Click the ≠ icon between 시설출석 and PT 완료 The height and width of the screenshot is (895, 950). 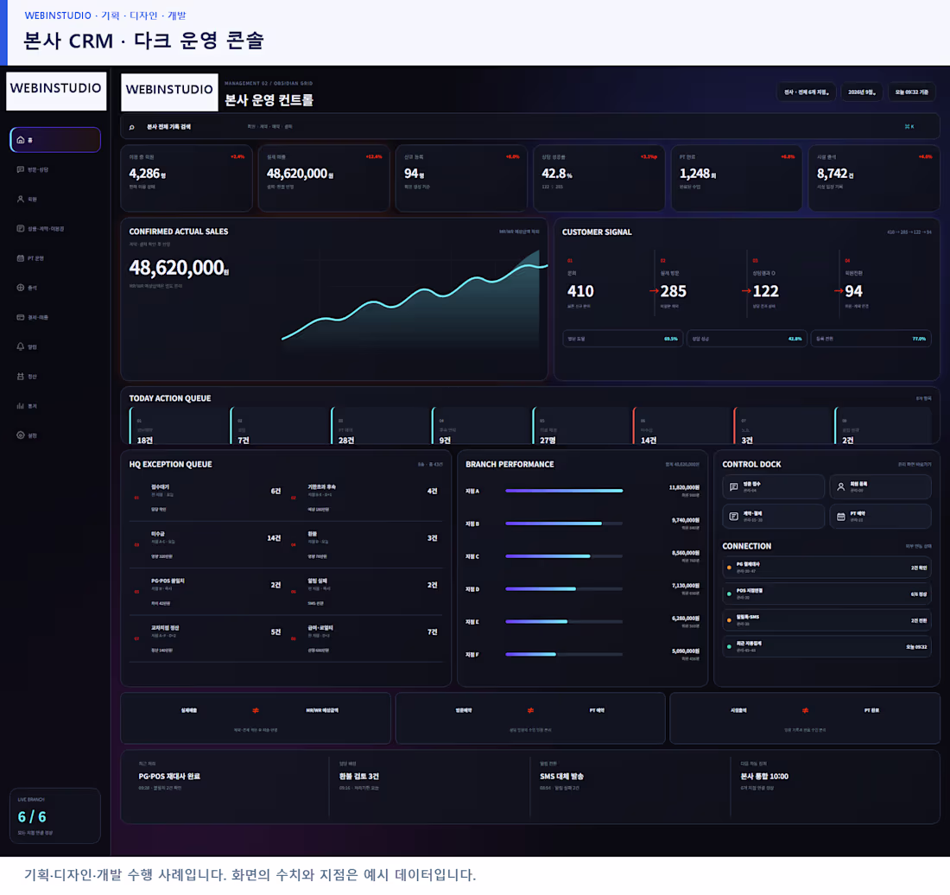click(805, 710)
